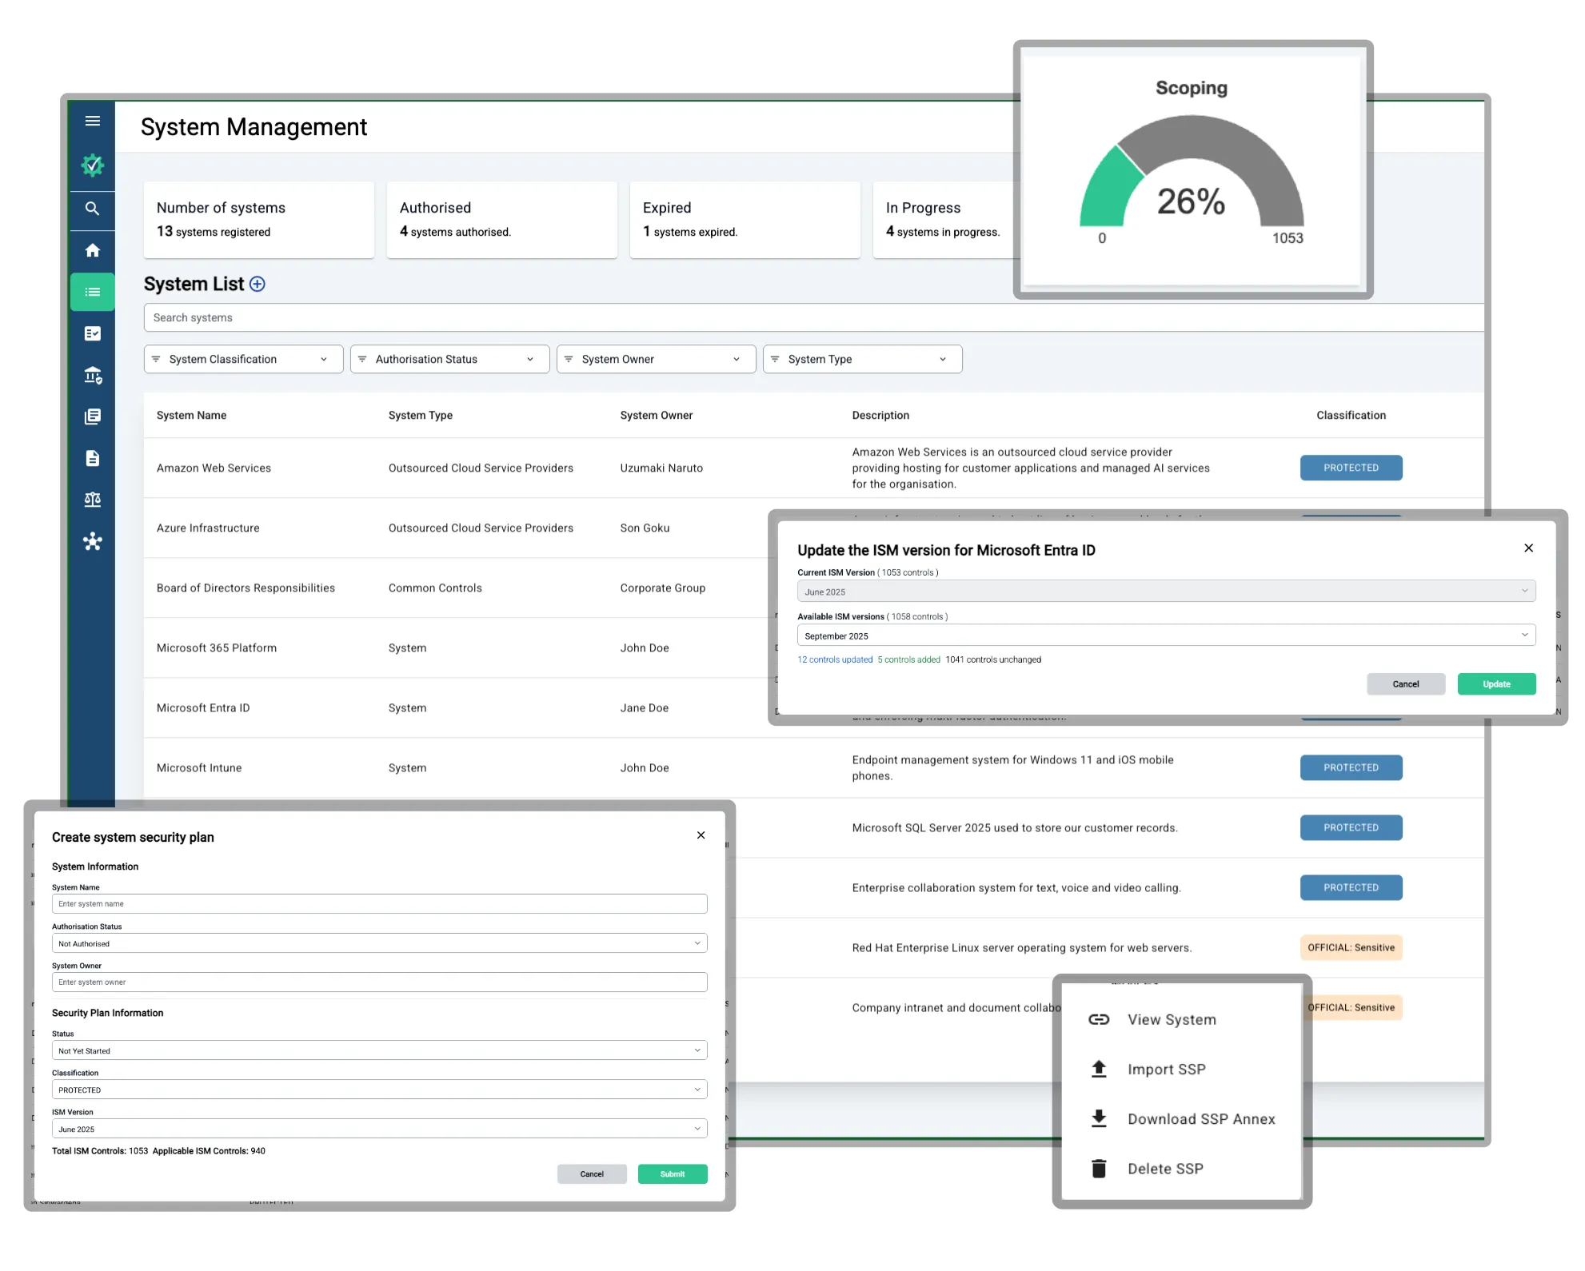Open the Available ISM versions September 2025 dropdown
1585x1271 pixels.
click(x=1165, y=635)
